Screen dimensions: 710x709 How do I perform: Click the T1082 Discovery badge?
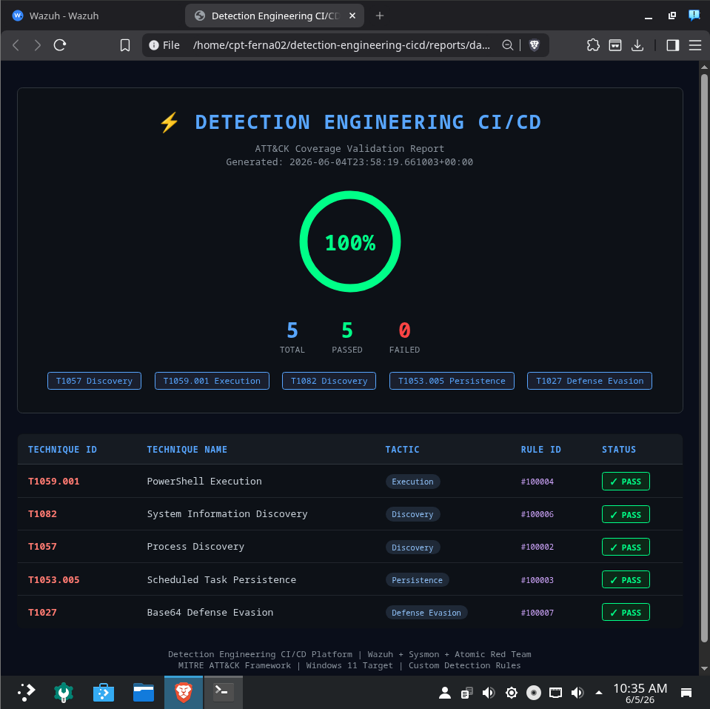pos(329,381)
